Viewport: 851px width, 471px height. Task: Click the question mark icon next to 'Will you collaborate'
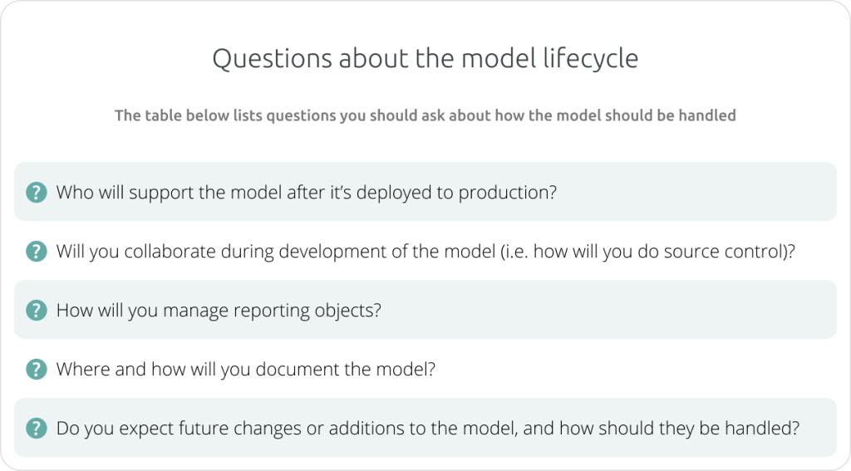(x=37, y=251)
